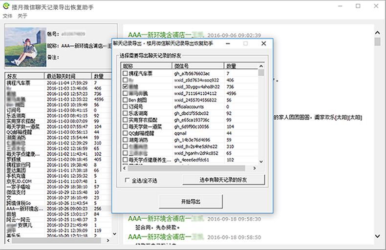386x250 pixels.
Task: Tick the checkbox for 乐活湖南
Action: (125, 113)
